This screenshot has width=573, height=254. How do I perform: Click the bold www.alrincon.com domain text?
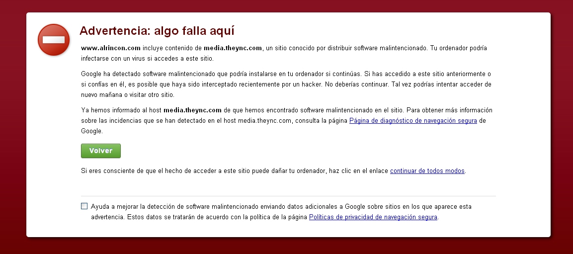[x=111, y=48]
